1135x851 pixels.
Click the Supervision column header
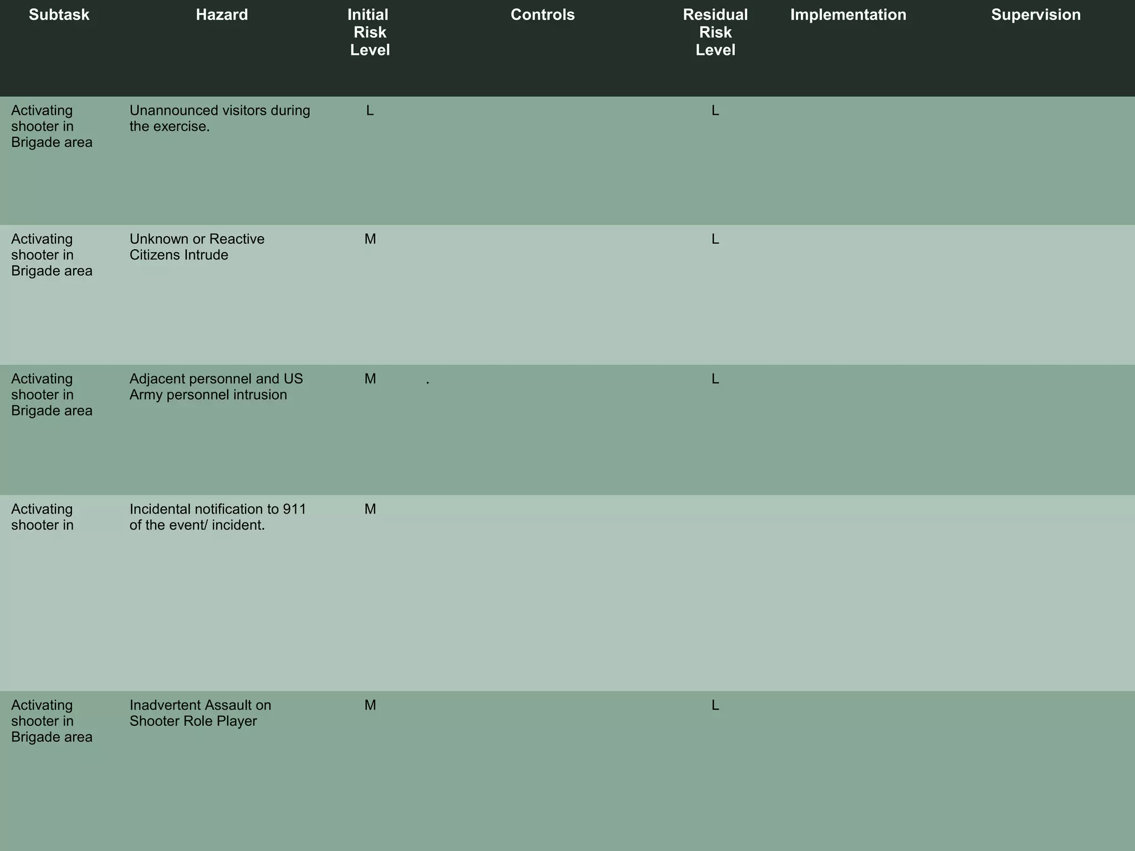1035,15
